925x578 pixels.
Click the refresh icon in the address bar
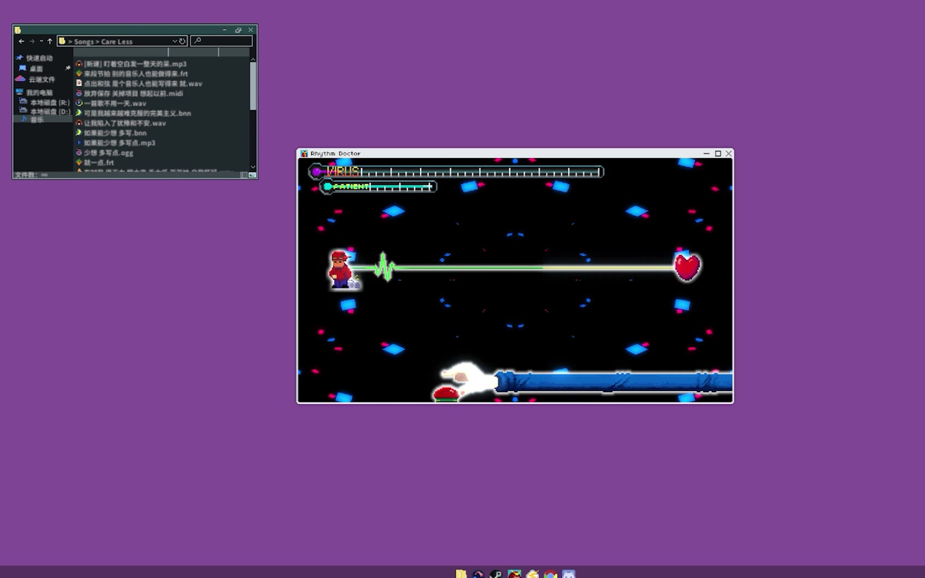(182, 41)
